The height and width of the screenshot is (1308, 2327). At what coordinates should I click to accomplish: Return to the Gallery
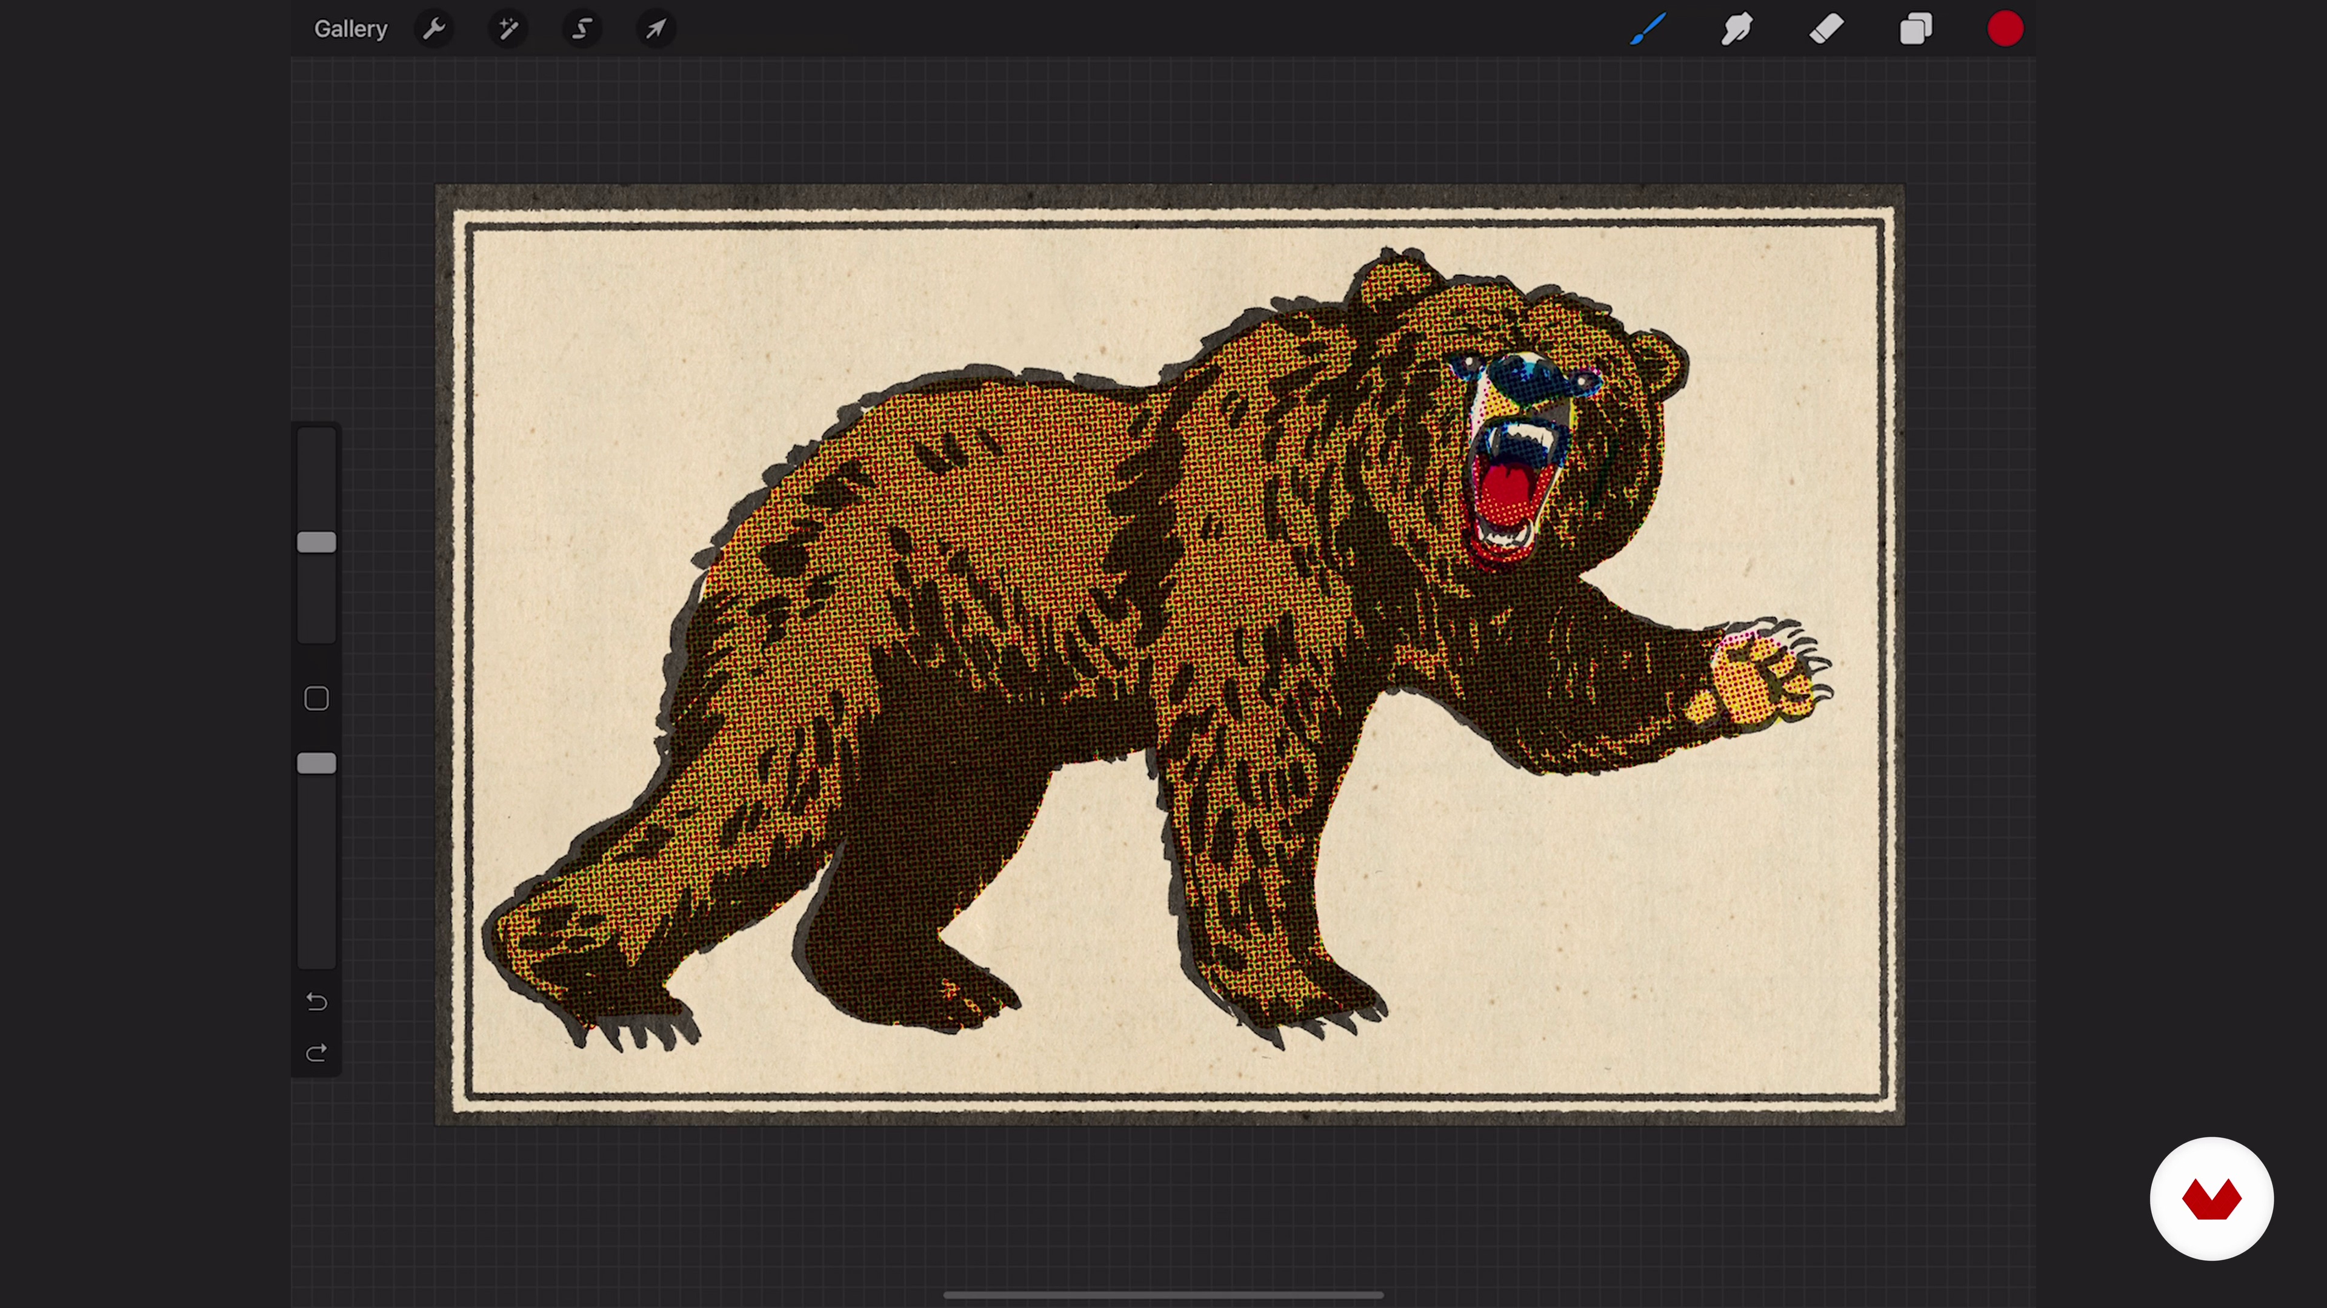click(x=350, y=29)
